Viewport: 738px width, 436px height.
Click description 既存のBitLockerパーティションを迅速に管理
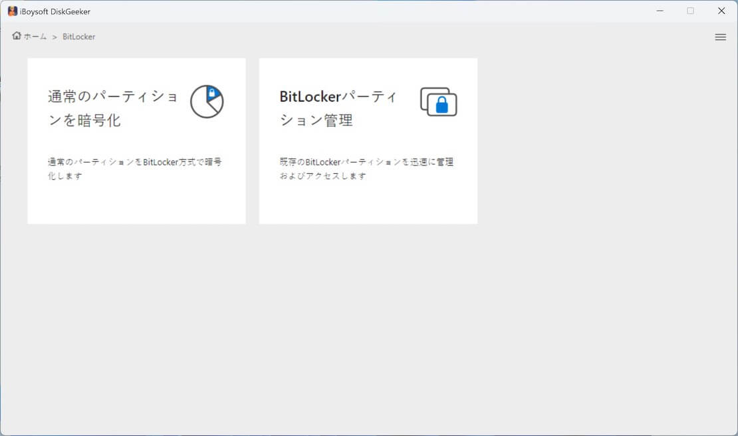point(366,169)
